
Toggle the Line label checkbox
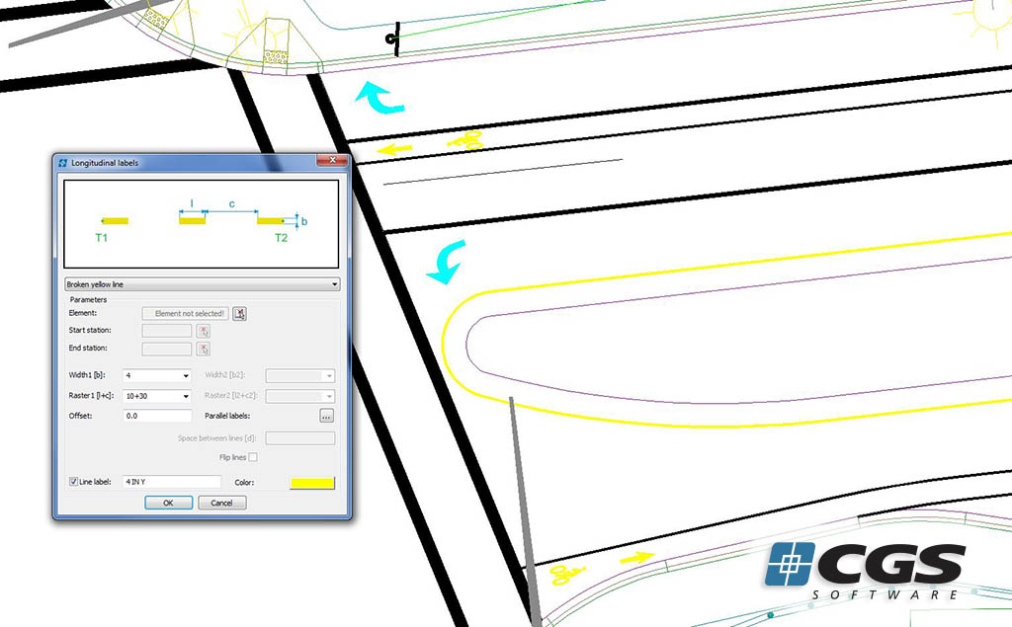tap(73, 482)
